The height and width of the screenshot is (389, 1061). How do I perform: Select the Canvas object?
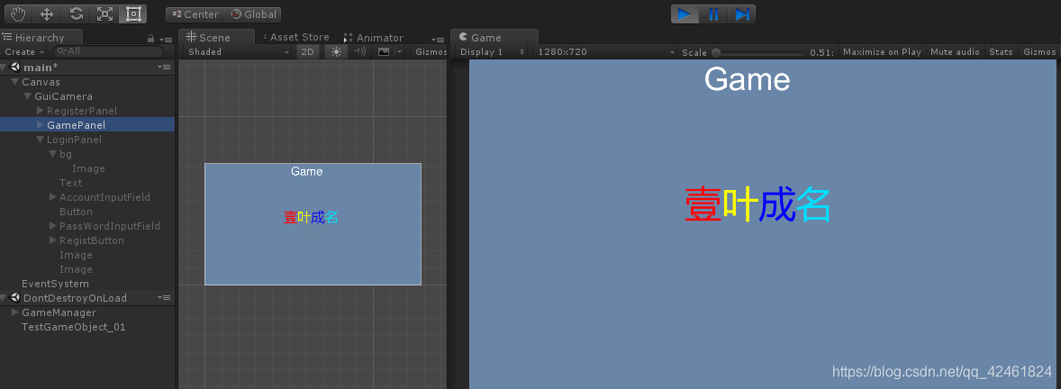pyautogui.click(x=41, y=82)
